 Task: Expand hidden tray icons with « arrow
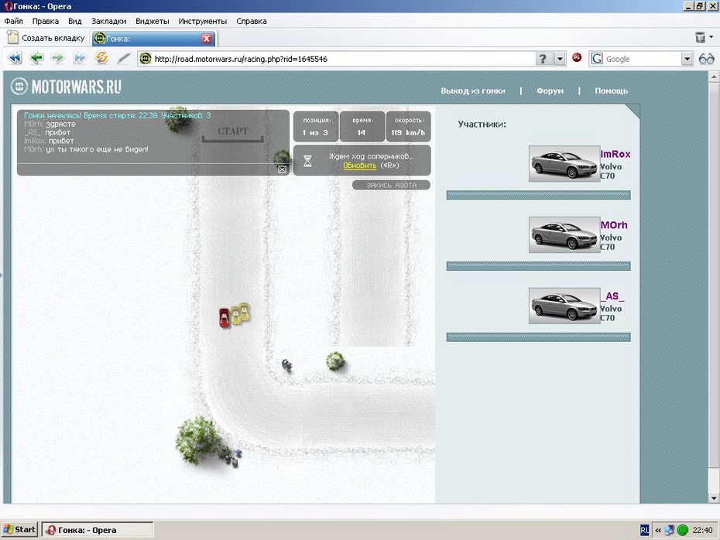(x=658, y=531)
